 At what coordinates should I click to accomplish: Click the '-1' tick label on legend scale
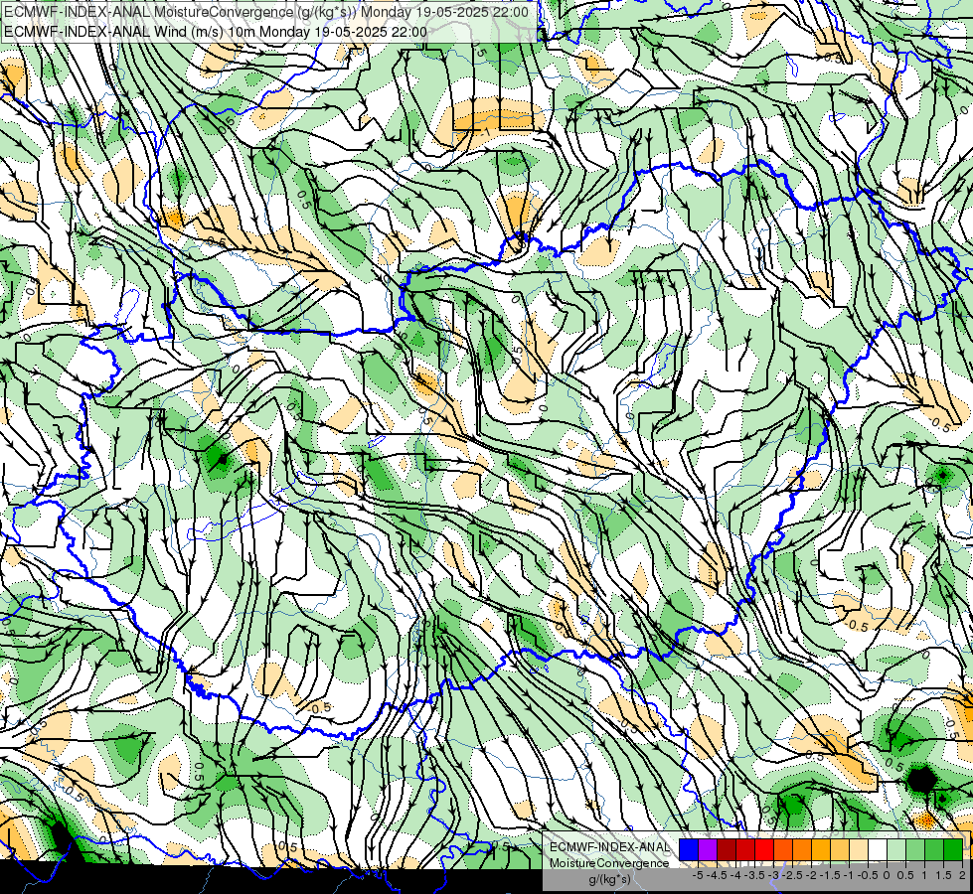(849, 875)
